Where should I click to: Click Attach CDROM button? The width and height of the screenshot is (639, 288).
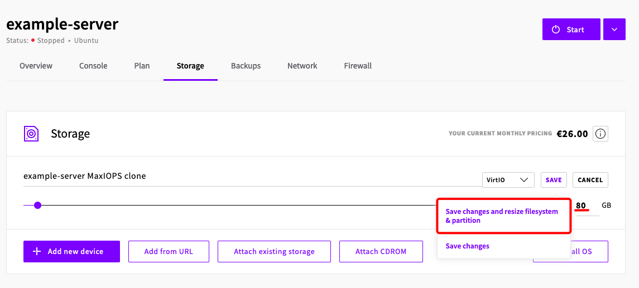click(x=381, y=251)
